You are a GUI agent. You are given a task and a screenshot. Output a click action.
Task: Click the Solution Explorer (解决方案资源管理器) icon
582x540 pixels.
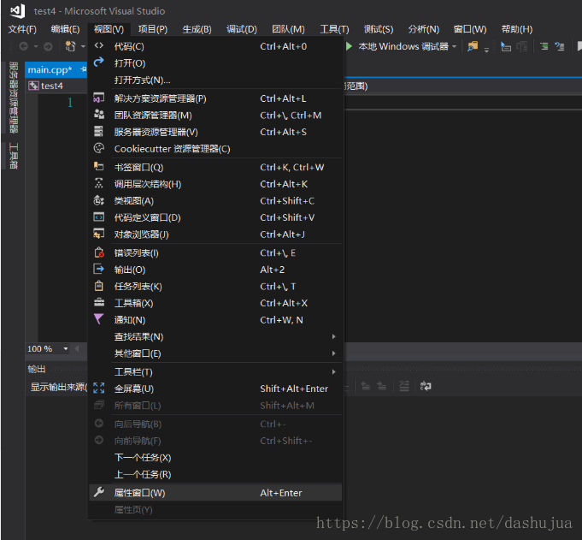(x=99, y=98)
